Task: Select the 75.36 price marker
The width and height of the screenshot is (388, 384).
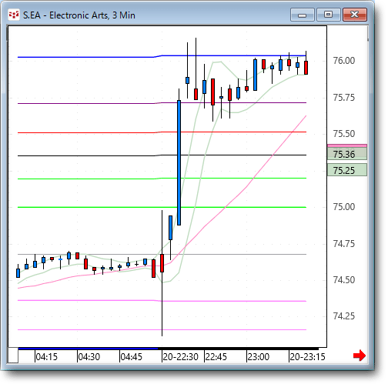Action: pyautogui.click(x=347, y=154)
